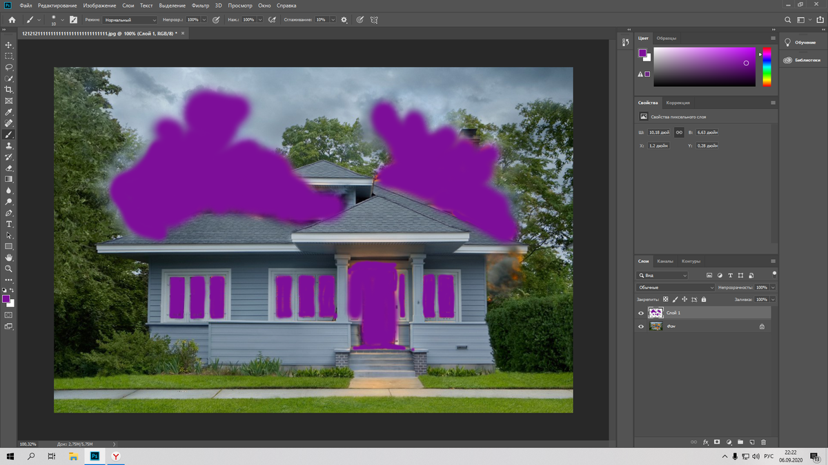This screenshot has height=465, width=828.
Task: Click the Home icon in options bar
Action: (x=12, y=20)
